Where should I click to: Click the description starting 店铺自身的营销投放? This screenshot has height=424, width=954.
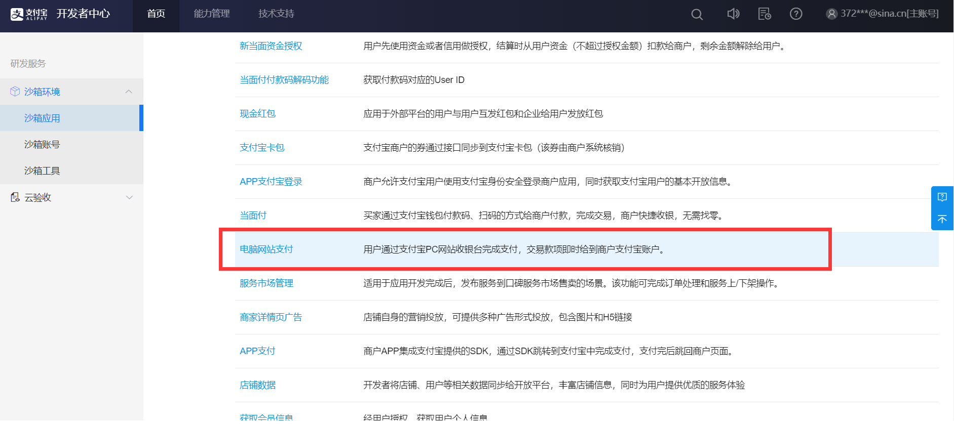tap(498, 317)
